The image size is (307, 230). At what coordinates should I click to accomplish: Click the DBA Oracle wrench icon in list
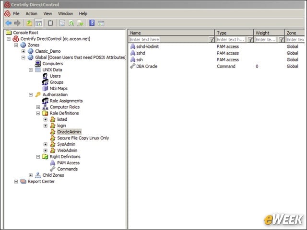(x=133, y=66)
